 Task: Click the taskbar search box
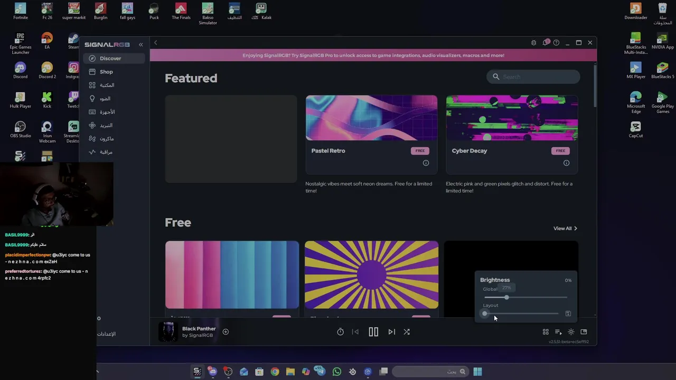[x=431, y=372]
